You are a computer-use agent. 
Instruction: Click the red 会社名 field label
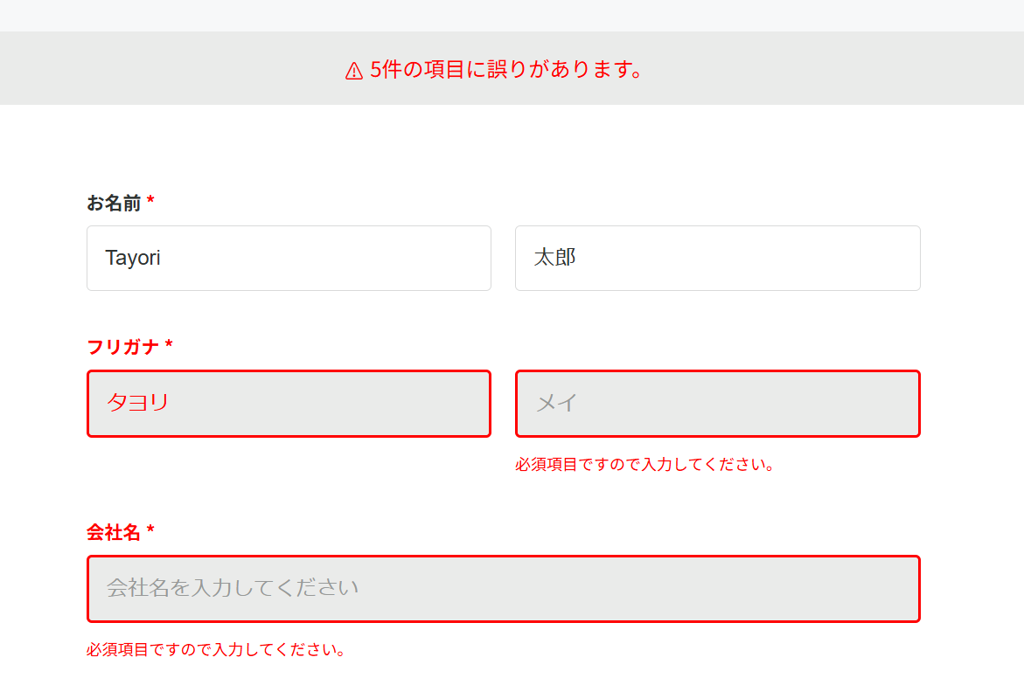pyautogui.click(x=114, y=532)
